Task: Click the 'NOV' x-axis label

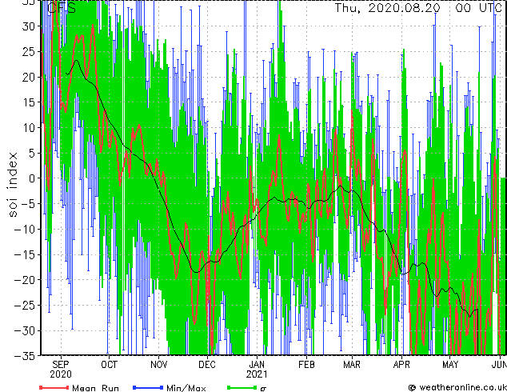Action: (159, 365)
